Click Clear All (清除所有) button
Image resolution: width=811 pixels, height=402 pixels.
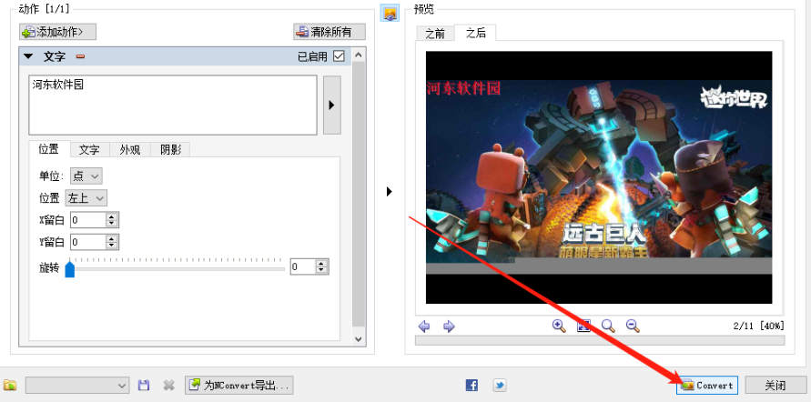[x=329, y=32]
